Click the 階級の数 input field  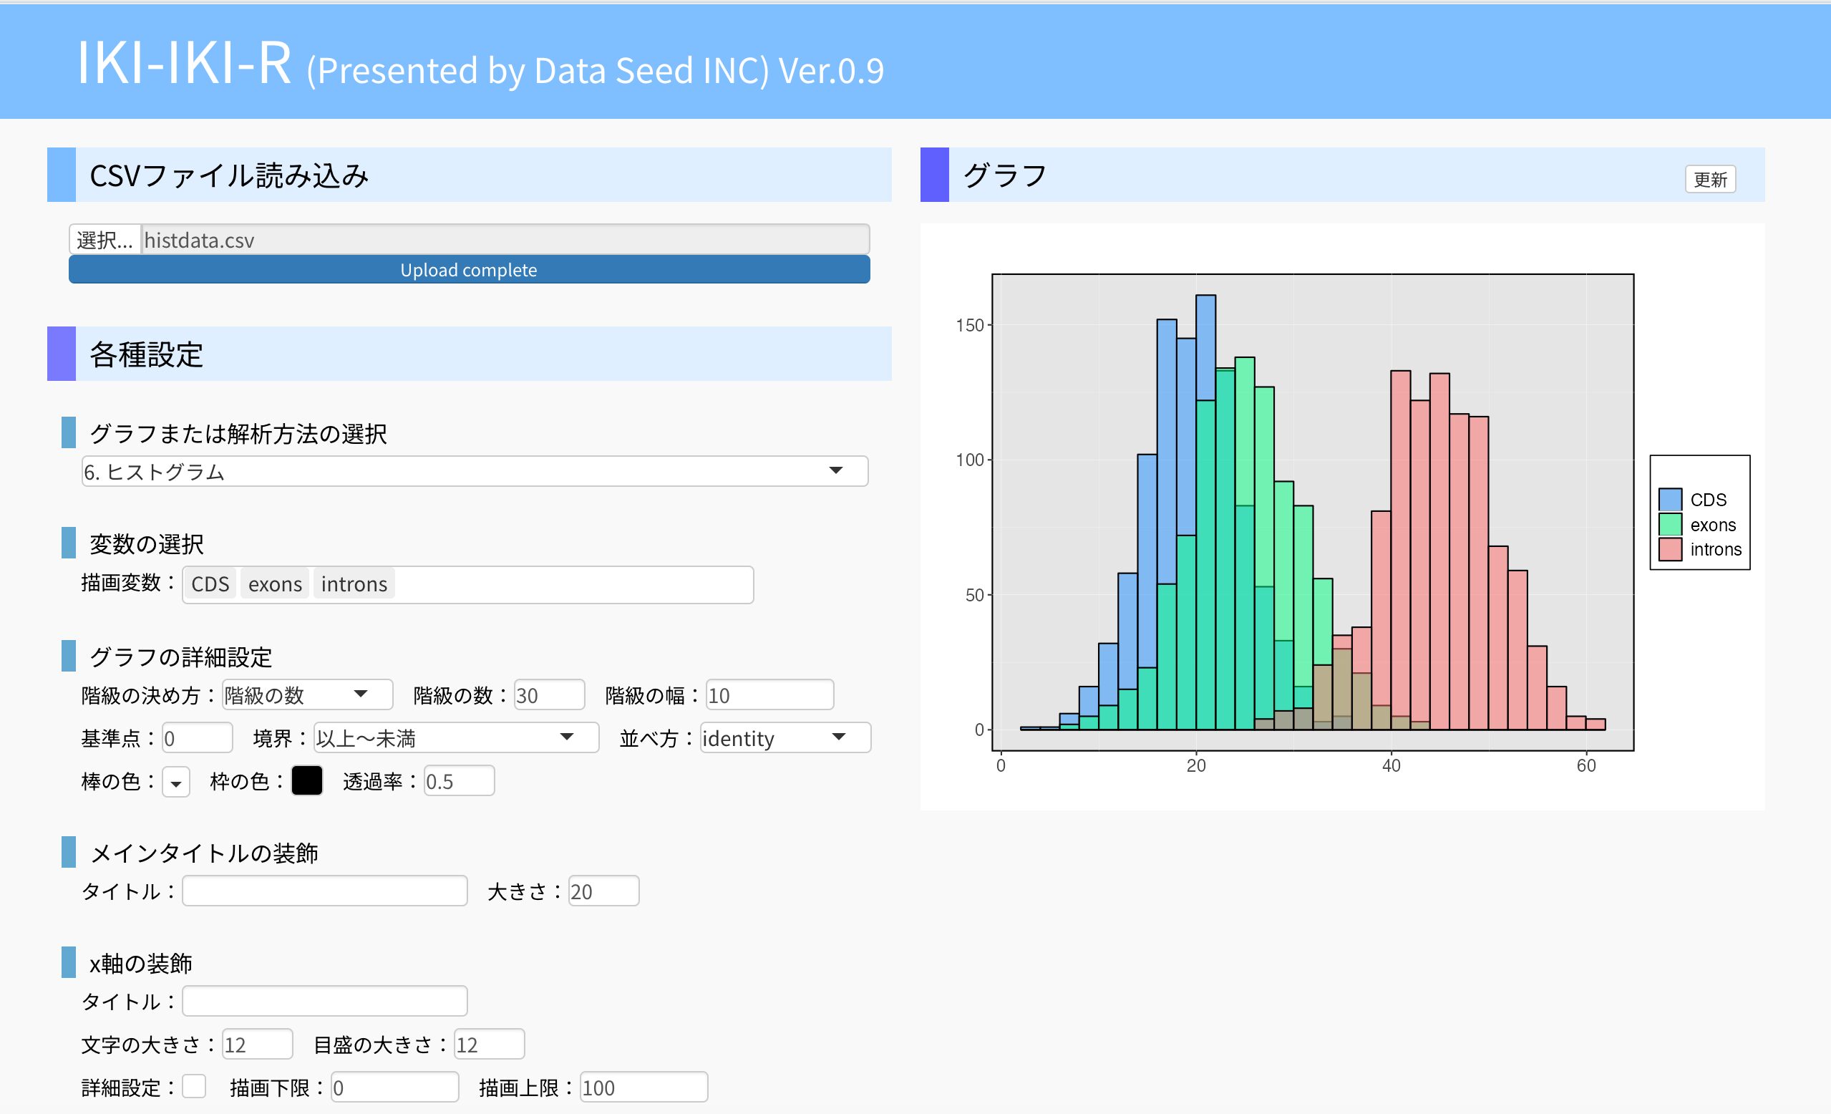pyautogui.click(x=549, y=695)
